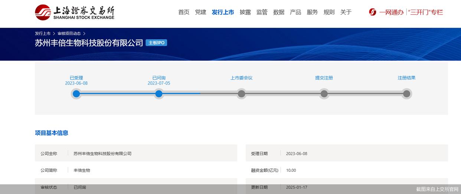
Task: Click the 融资金额(亿元) field label
Action: click(265, 170)
